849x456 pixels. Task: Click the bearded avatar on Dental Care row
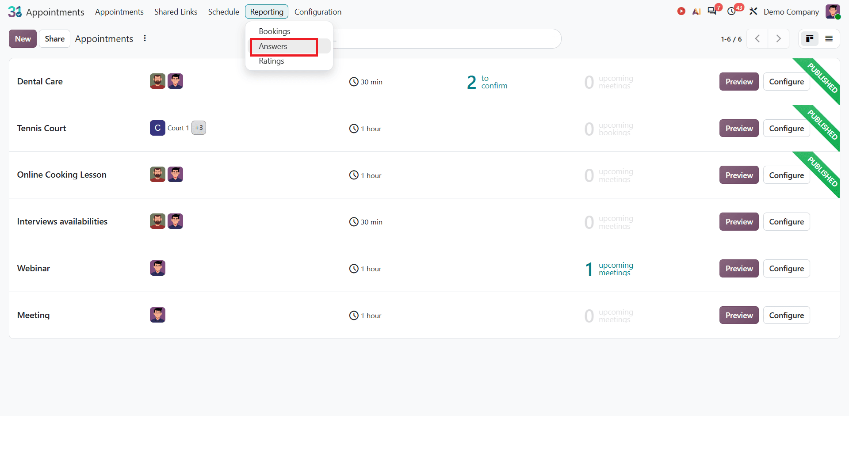pyautogui.click(x=157, y=81)
